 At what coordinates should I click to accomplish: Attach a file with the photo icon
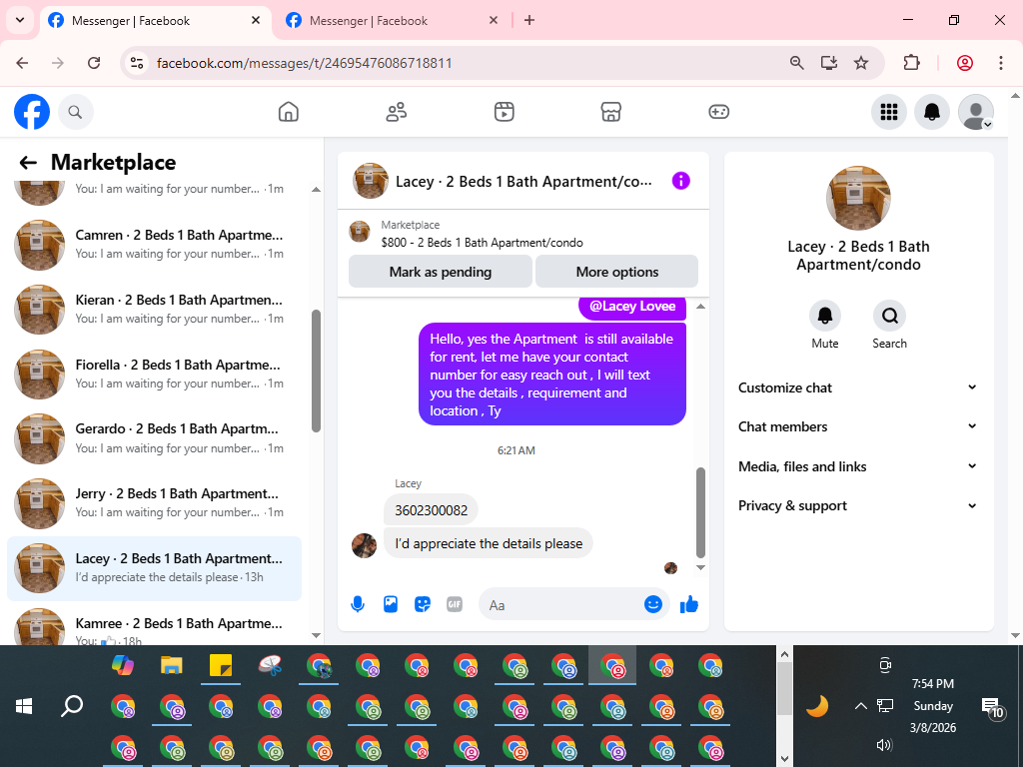tap(391, 604)
